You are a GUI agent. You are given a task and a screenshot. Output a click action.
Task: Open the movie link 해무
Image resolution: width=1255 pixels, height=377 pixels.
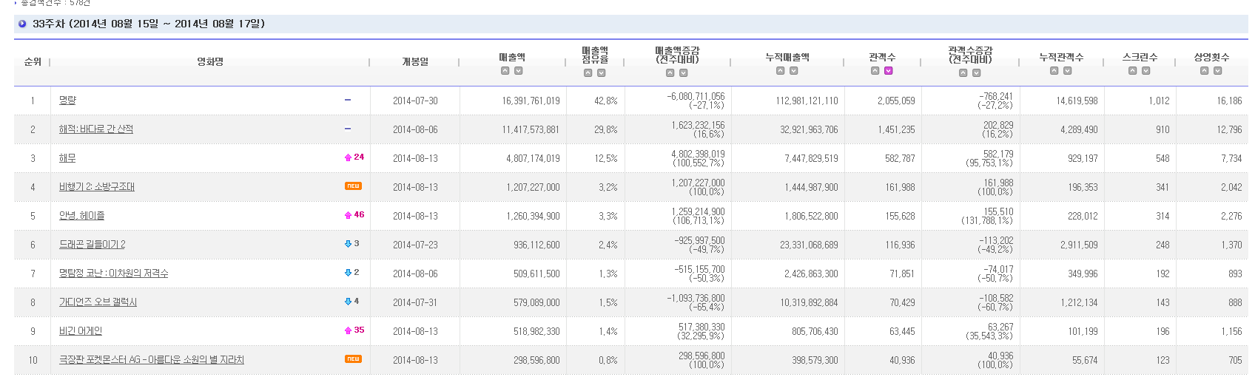click(67, 158)
